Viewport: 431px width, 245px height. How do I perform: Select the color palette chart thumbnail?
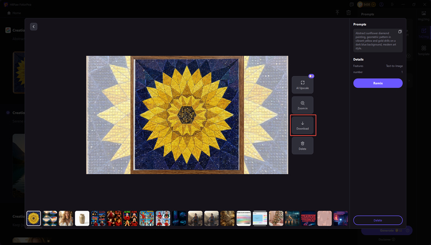tap(244, 218)
